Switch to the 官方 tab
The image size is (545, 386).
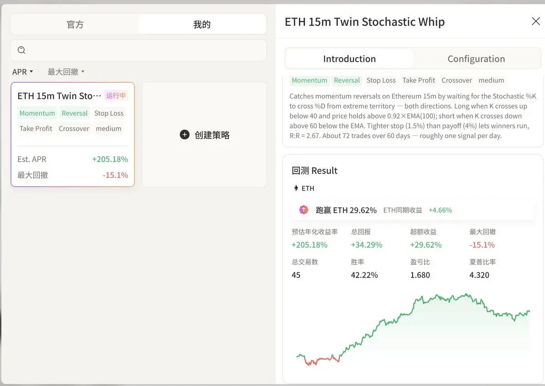[75, 25]
